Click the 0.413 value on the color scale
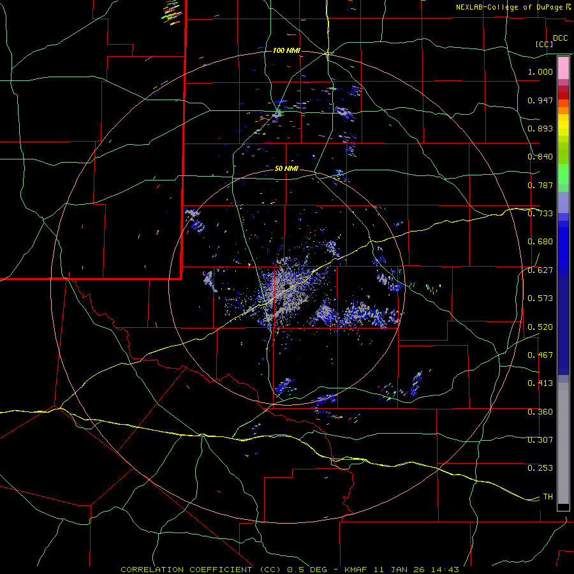574x574 pixels. coord(540,383)
